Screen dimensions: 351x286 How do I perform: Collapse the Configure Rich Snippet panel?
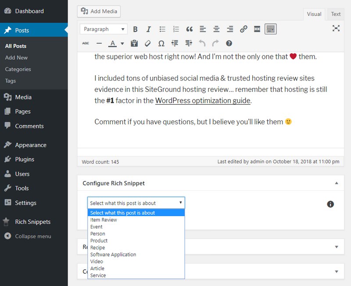(336, 183)
